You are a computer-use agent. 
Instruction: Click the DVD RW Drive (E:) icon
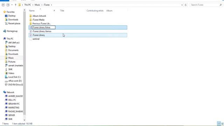click(6, 85)
